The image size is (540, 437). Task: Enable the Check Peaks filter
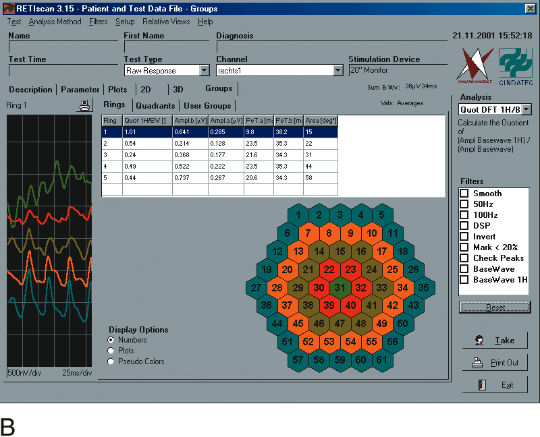pos(464,258)
